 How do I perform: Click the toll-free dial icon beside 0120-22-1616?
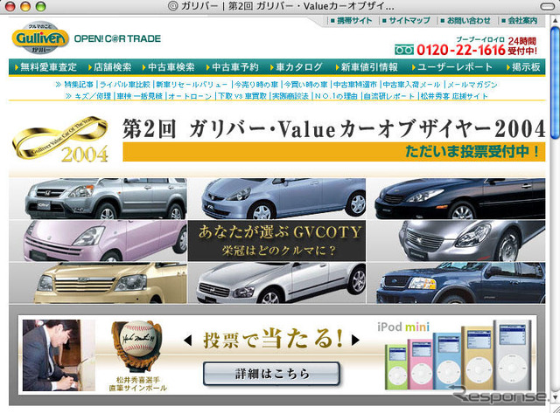click(404, 50)
